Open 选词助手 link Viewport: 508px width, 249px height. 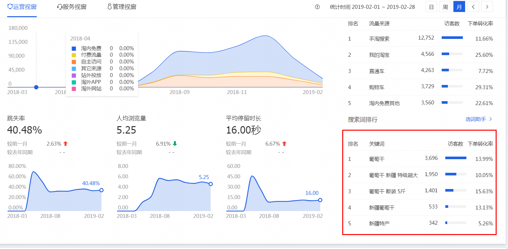pos(475,119)
